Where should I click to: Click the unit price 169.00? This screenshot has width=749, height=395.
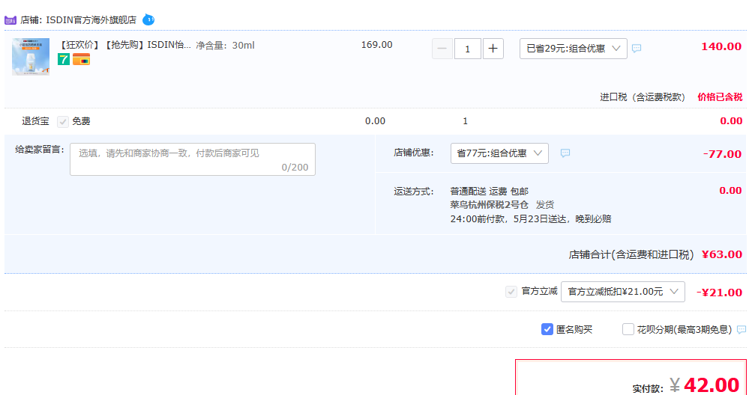click(x=377, y=45)
